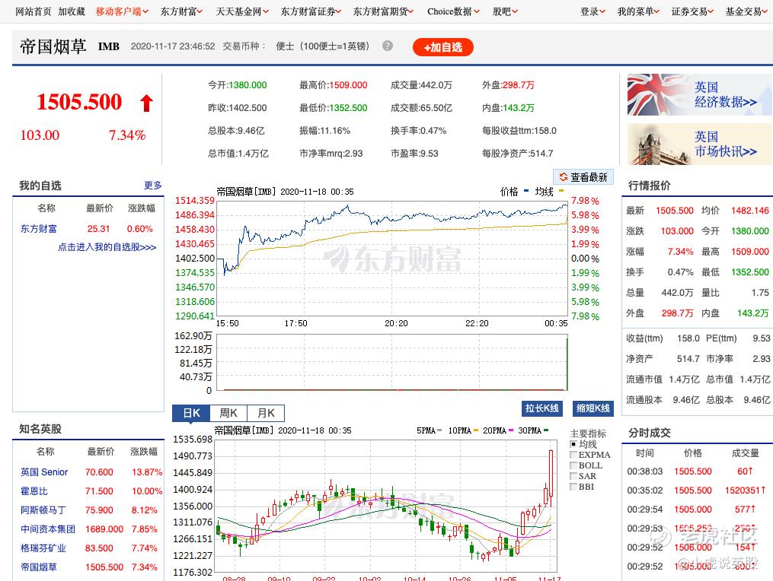Screen dimensions: 773x581
Task: Open the 英国市场快讯 banner
Action: tap(699, 144)
